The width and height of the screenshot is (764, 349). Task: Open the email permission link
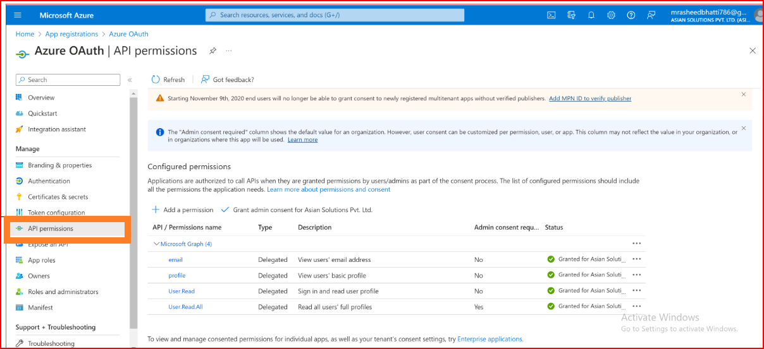[175, 259]
